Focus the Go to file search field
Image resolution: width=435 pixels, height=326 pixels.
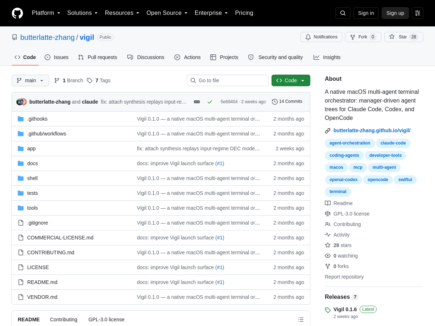228,80
